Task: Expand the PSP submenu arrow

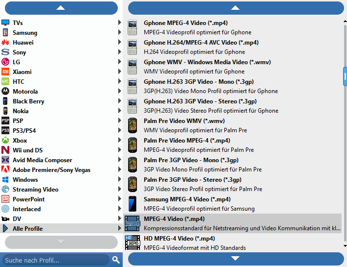Action: (x=119, y=121)
